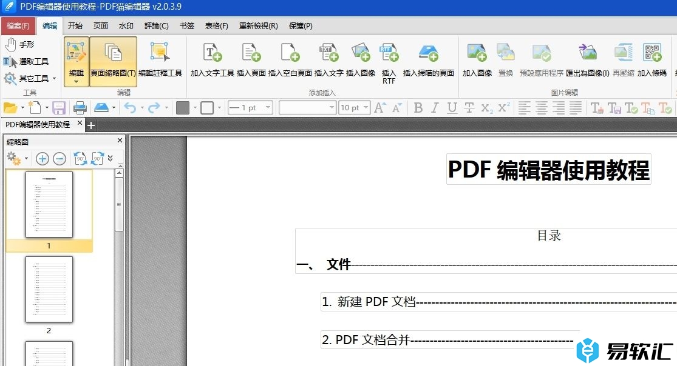Image resolution: width=677 pixels, height=366 pixels.
Task: Open the 书签 ribbon tab
Action: tap(187, 26)
